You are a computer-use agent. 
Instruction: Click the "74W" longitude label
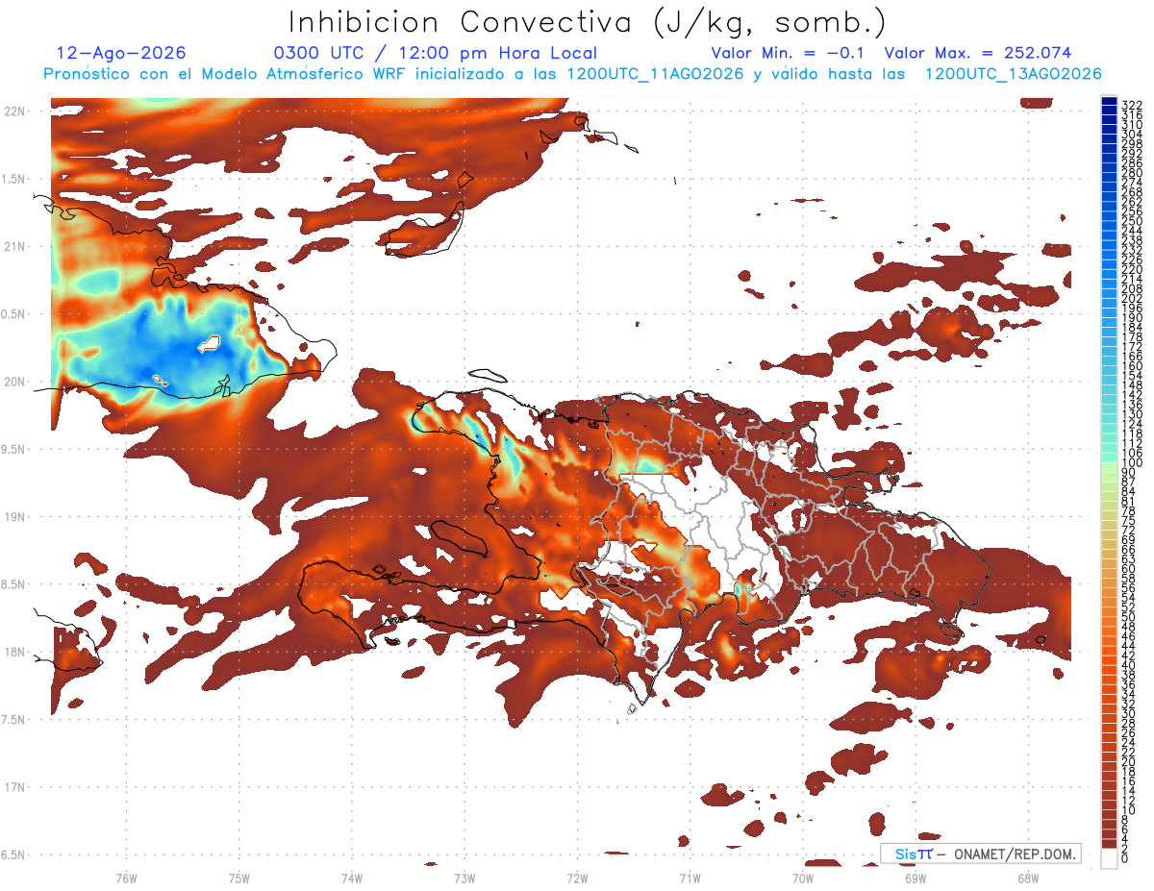[x=352, y=878]
